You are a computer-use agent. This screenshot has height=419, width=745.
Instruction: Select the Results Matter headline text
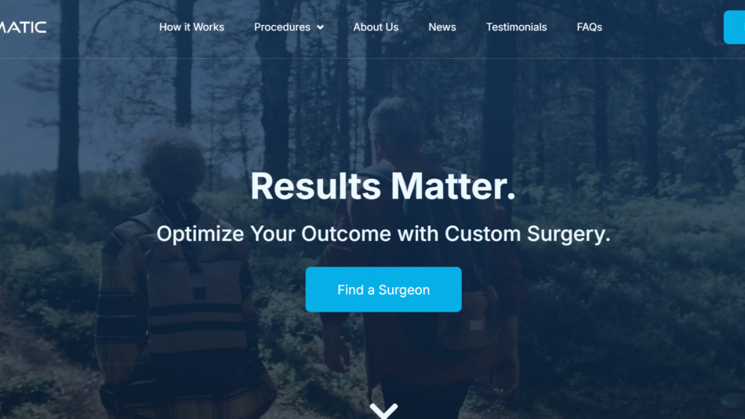coord(383,186)
